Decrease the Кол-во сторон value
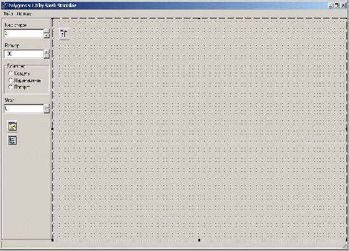 tap(46, 36)
